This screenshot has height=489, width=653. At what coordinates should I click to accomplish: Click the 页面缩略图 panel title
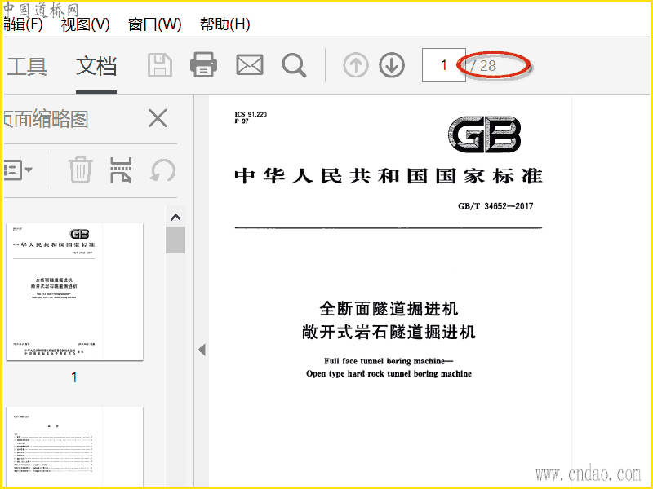pos(46,119)
